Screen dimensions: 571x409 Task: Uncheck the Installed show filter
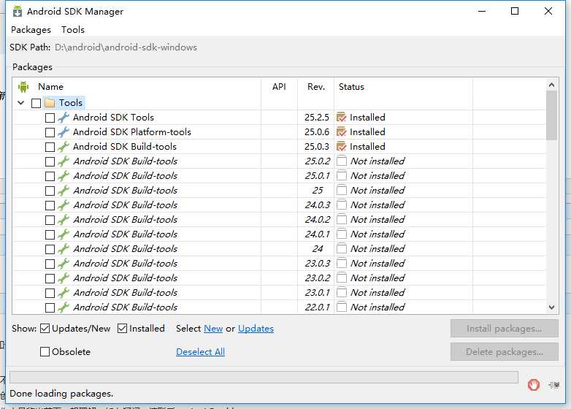[x=123, y=329]
